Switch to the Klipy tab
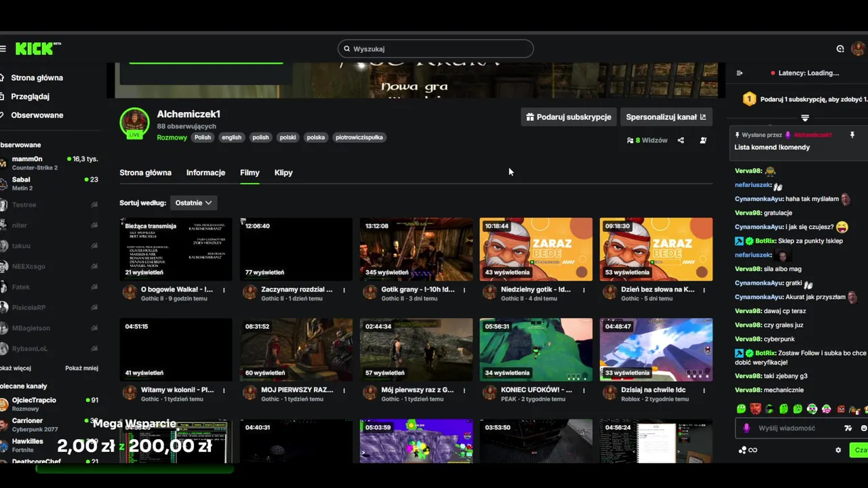 point(283,173)
